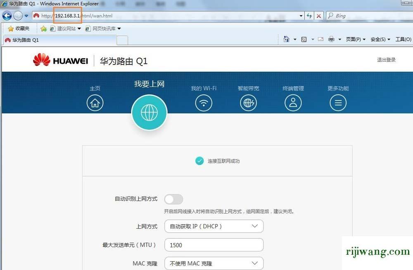Open the 工具(O) tools menu

[x=403, y=39]
